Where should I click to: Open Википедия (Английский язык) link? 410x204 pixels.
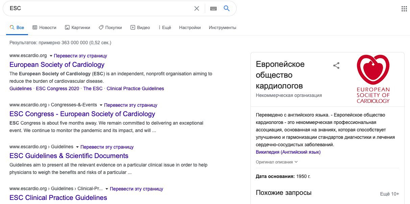click(x=288, y=152)
